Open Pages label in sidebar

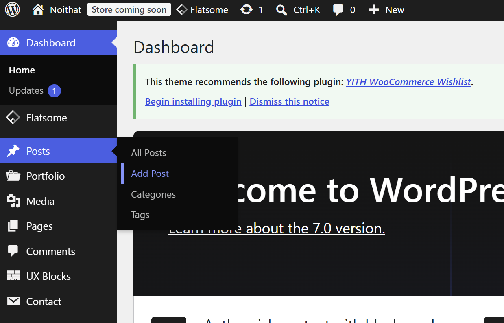coord(39,226)
